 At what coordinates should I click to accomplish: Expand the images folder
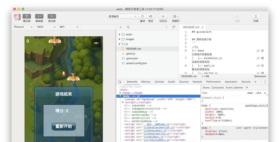tap(120, 39)
